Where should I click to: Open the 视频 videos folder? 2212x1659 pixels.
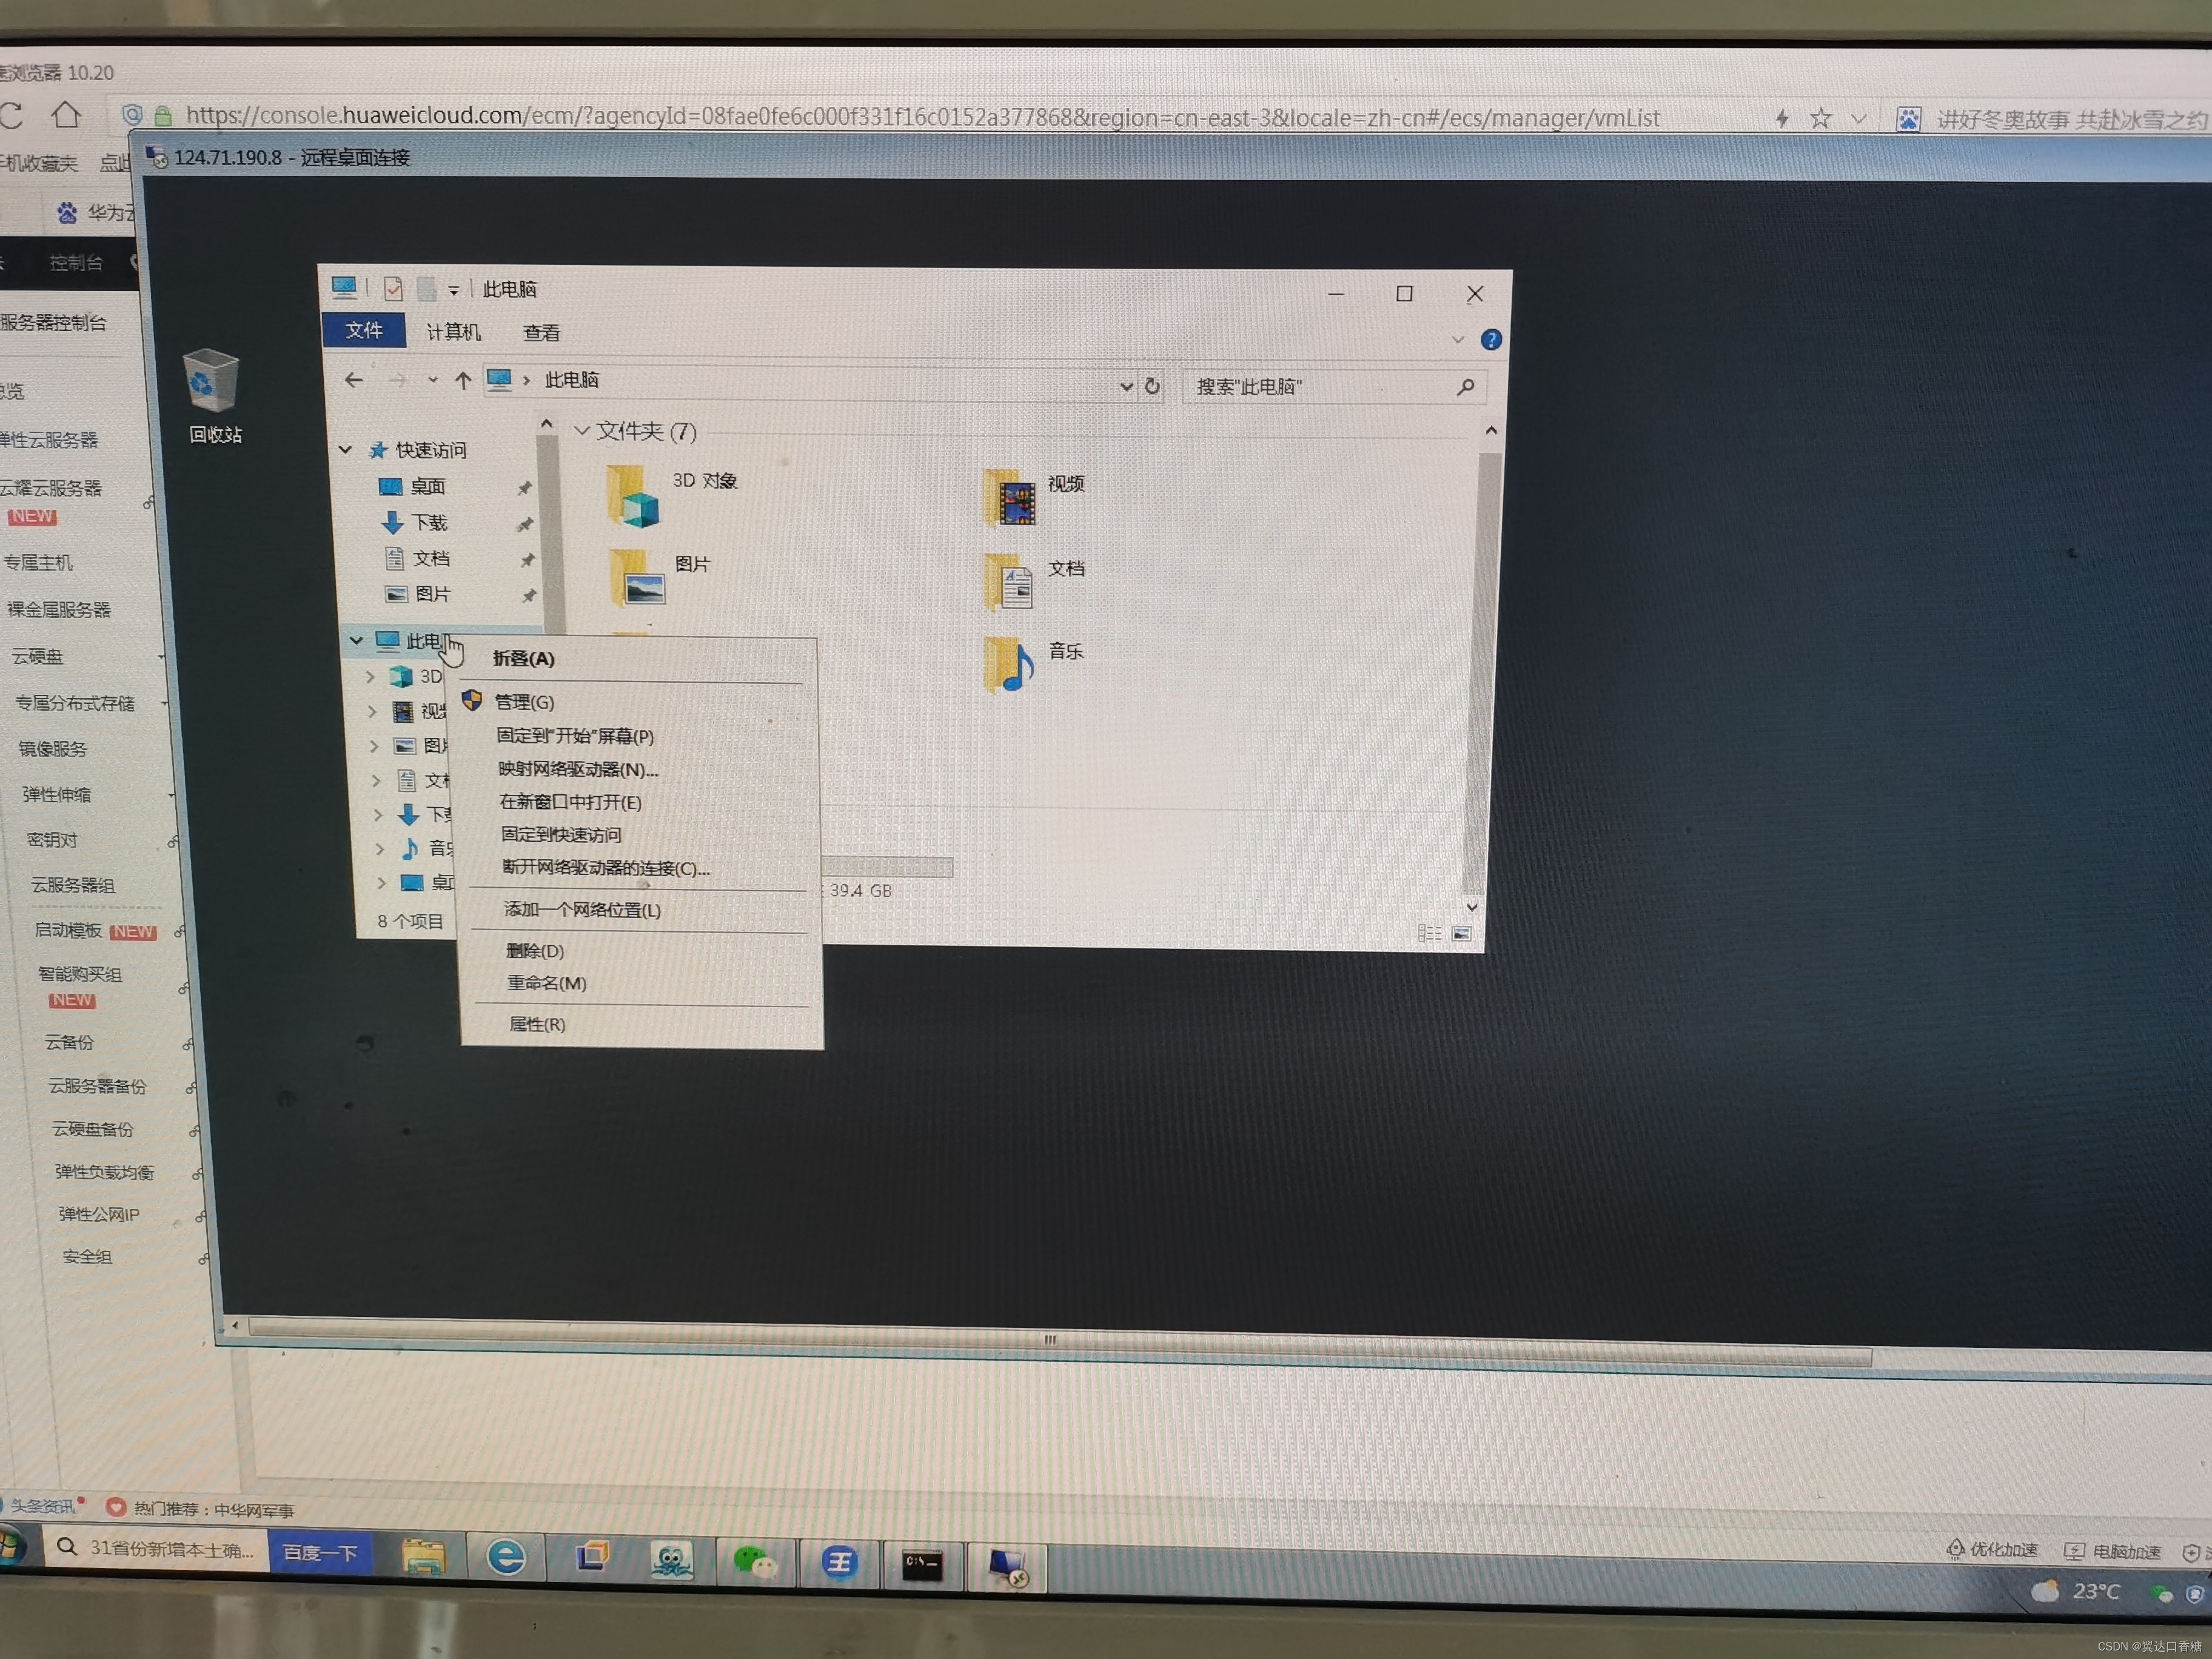click(x=1010, y=498)
